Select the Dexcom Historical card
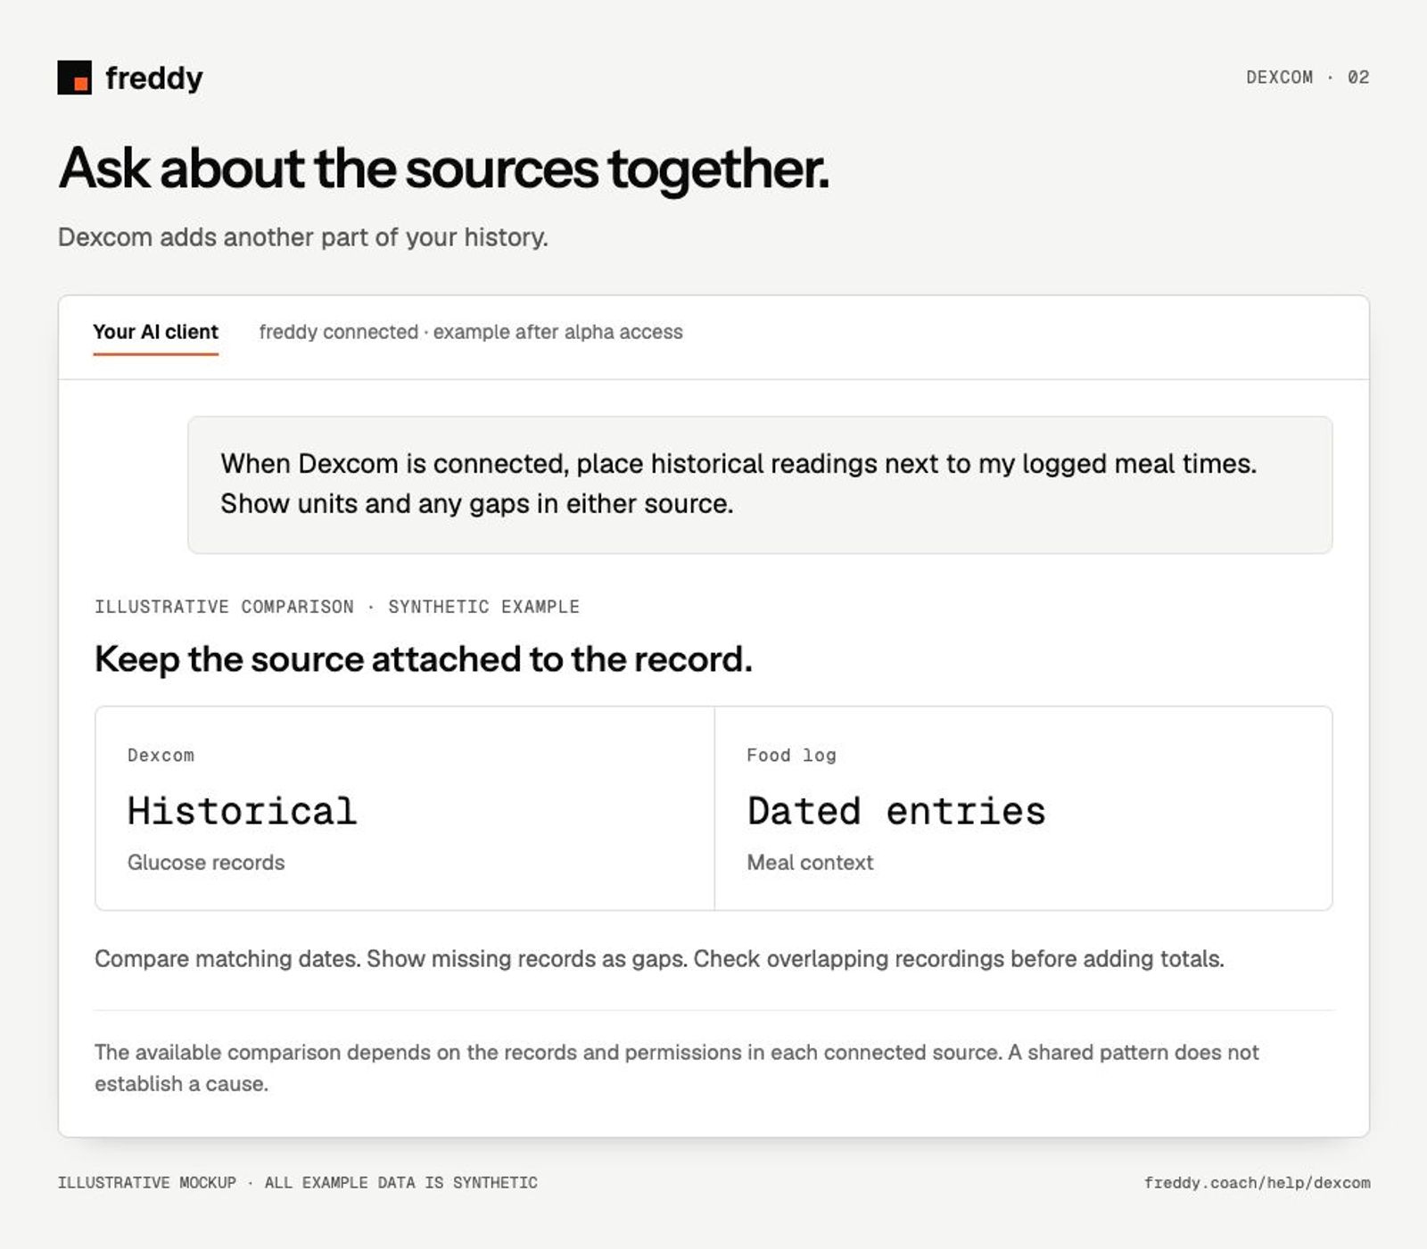The height and width of the screenshot is (1249, 1427). point(405,808)
